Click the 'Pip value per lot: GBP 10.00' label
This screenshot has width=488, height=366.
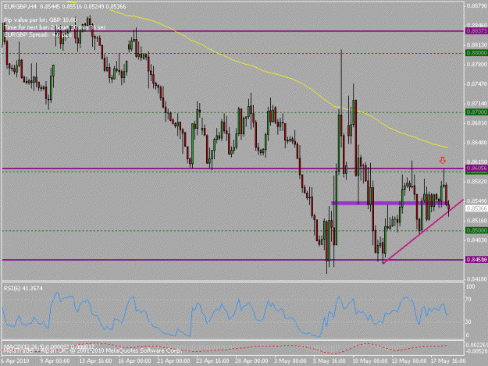coord(40,20)
